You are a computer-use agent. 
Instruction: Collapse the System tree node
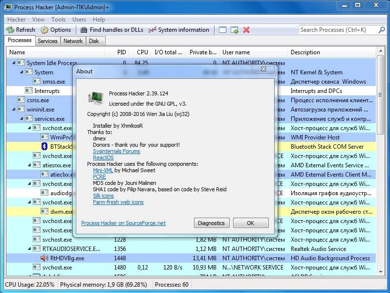coord(22,72)
